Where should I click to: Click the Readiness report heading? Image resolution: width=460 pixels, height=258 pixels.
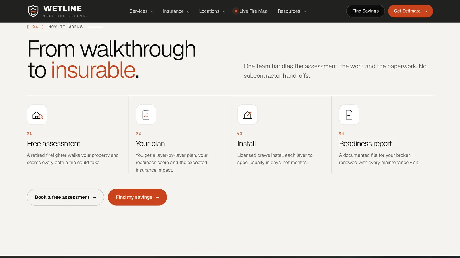click(365, 144)
